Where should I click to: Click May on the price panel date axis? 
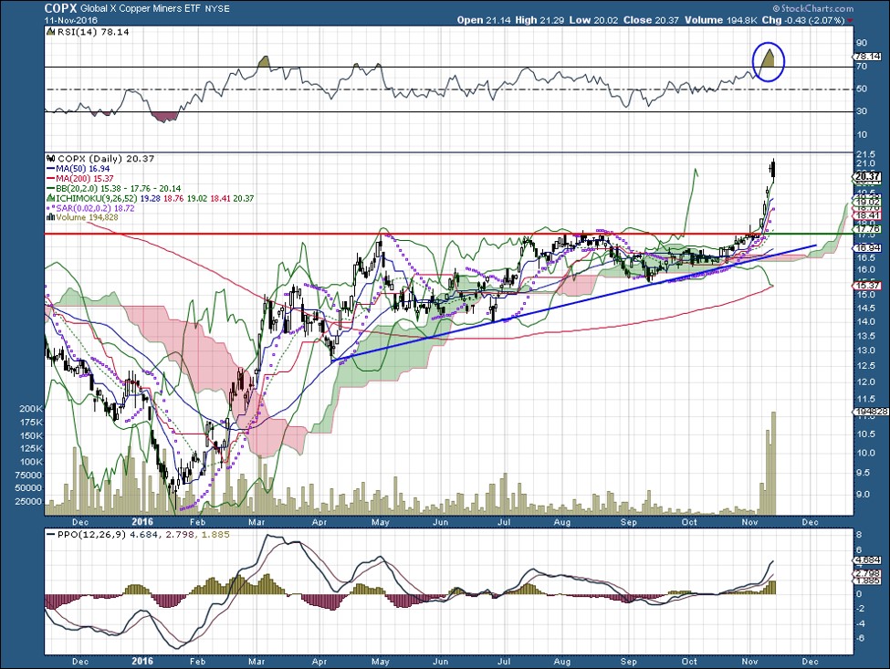[x=381, y=522]
